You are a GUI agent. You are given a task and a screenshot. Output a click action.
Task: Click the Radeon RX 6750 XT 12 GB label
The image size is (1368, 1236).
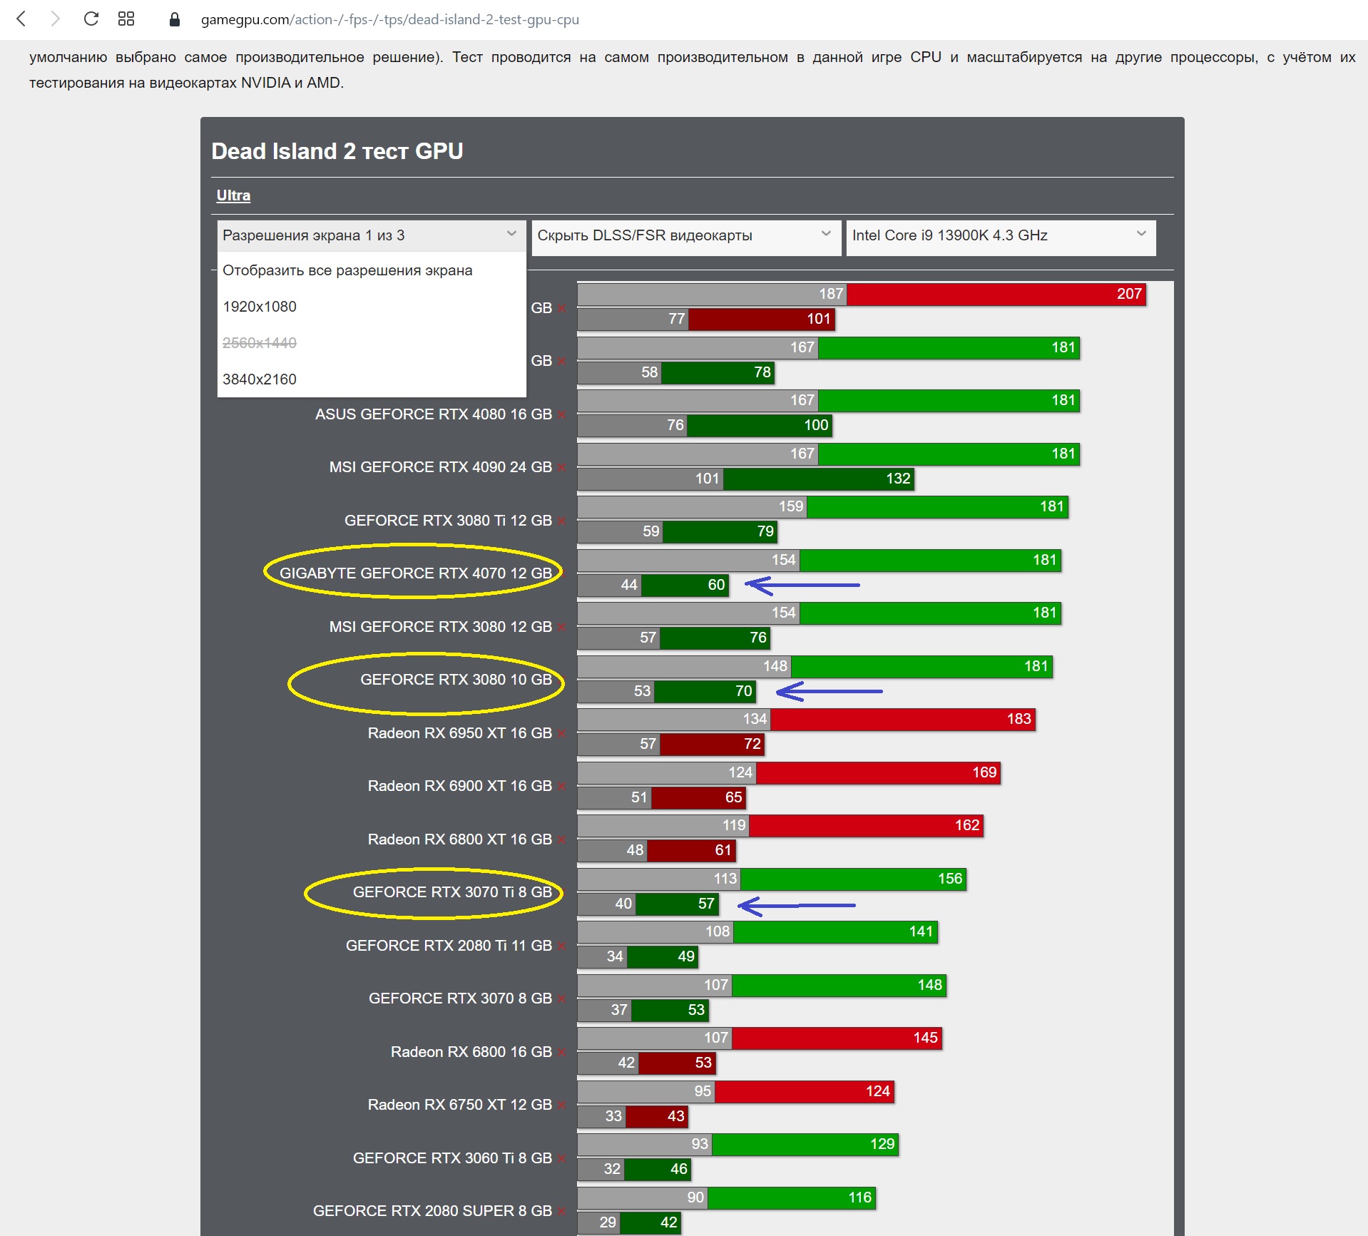point(460,1105)
